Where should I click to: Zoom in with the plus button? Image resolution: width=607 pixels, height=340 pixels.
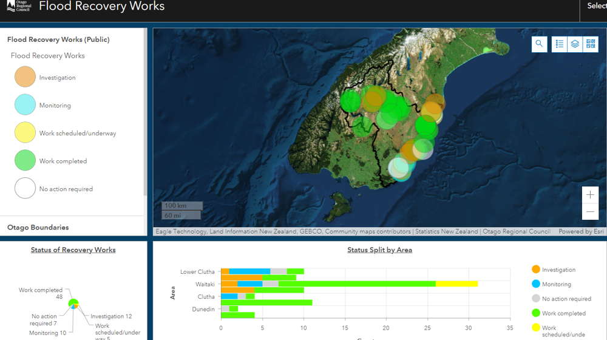pos(590,195)
